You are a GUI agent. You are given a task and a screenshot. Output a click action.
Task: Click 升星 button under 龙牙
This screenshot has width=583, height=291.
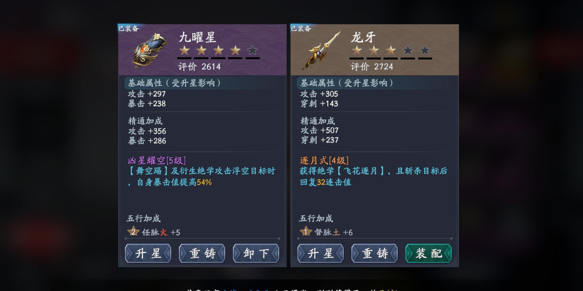[321, 253]
